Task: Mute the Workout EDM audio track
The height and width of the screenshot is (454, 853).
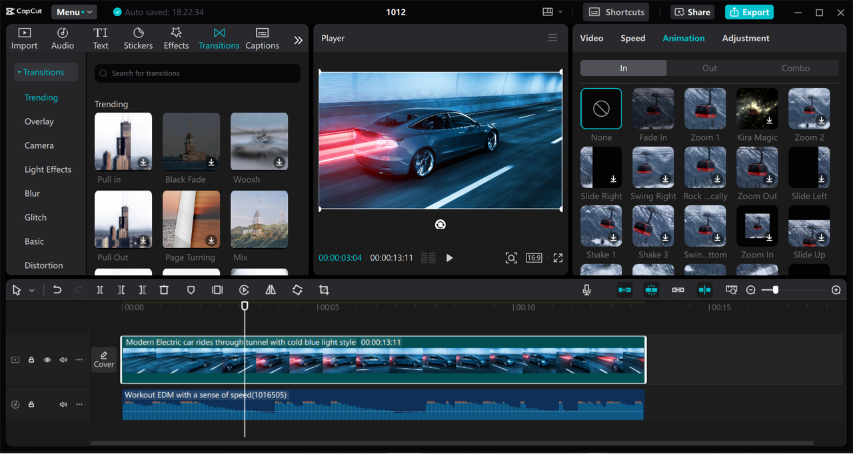Action: click(x=63, y=405)
